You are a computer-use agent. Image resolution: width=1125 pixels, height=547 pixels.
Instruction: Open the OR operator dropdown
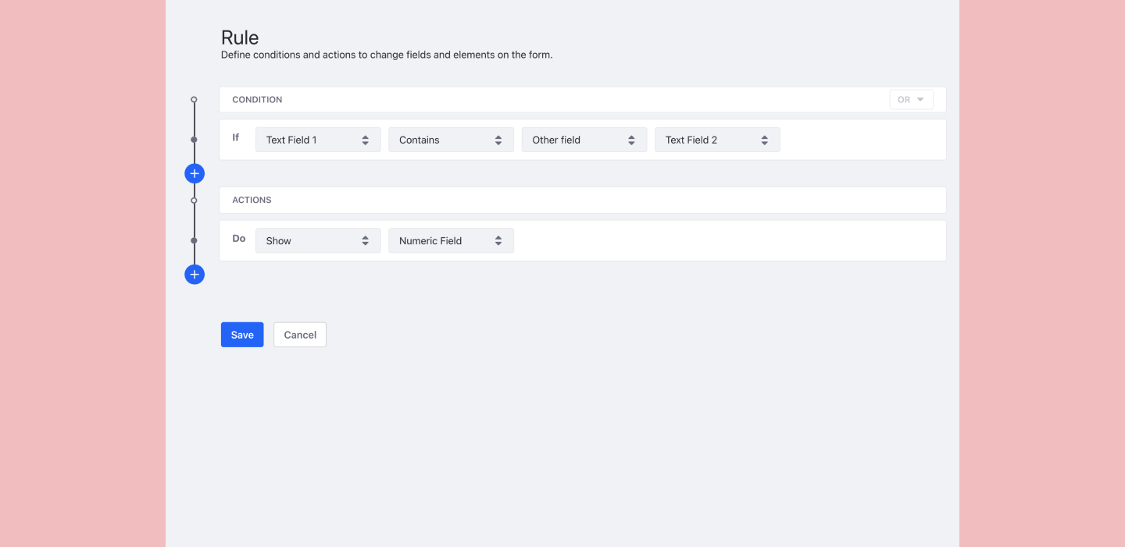911,100
